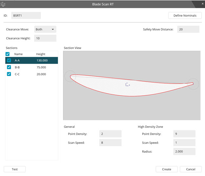Click the Define Nominals button

(x=185, y=15)
